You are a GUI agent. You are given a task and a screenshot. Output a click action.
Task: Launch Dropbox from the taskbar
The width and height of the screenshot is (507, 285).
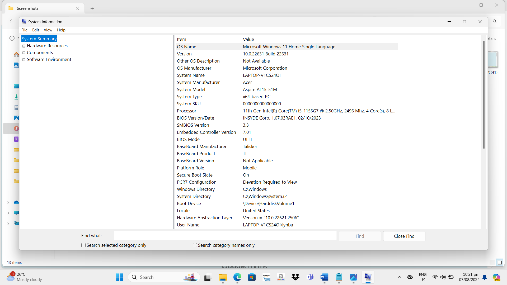click(x=295, y=277)
